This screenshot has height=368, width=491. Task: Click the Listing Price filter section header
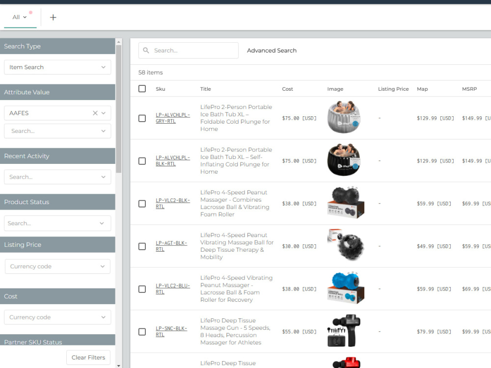tap(57, 245)
